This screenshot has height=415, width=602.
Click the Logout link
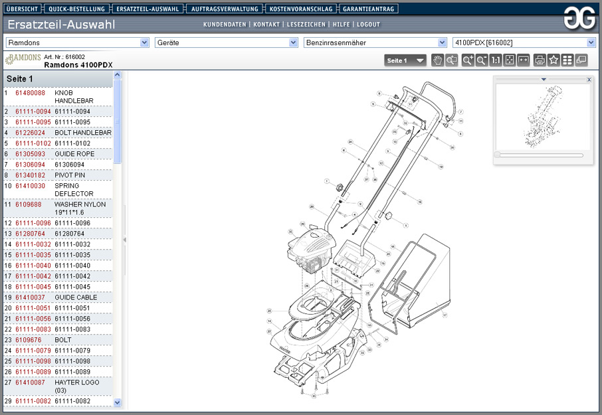tap(368, 25)
